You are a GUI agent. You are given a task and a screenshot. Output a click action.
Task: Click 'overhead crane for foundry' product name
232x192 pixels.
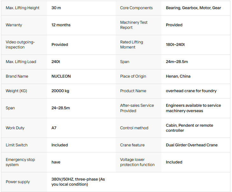[191, 91]
